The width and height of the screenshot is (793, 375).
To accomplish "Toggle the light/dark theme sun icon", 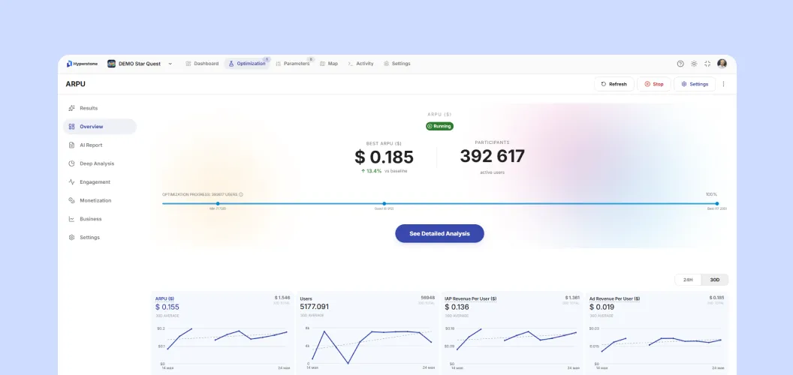I will [694, 64].
